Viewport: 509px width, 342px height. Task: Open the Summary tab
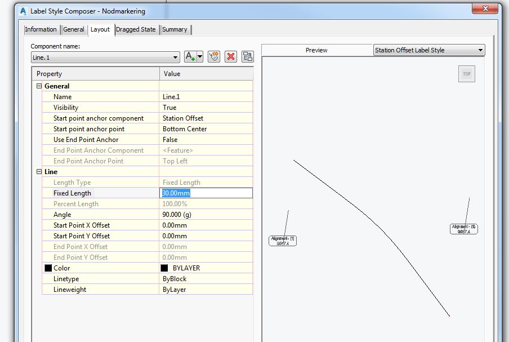click(174, 29)
